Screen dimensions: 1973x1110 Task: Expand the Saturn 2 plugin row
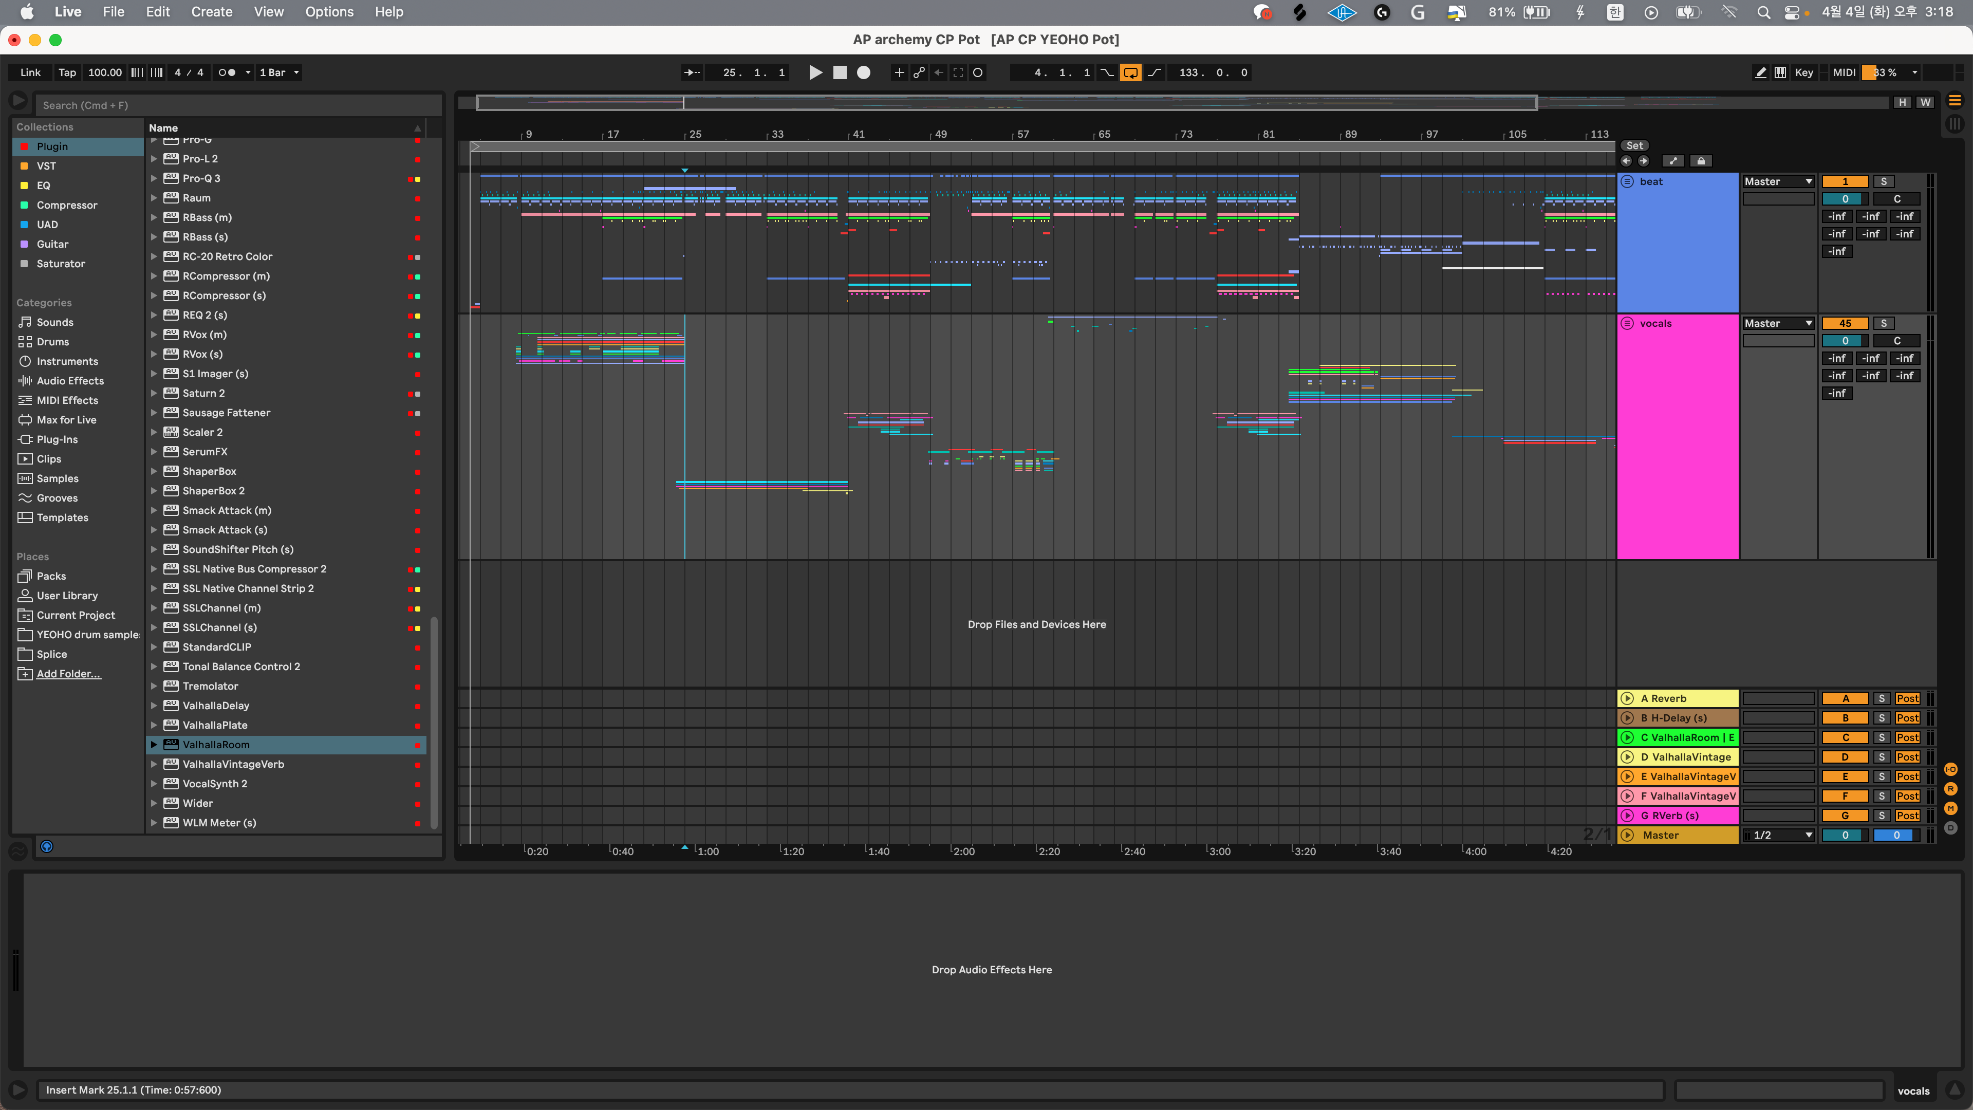(154, 393)
